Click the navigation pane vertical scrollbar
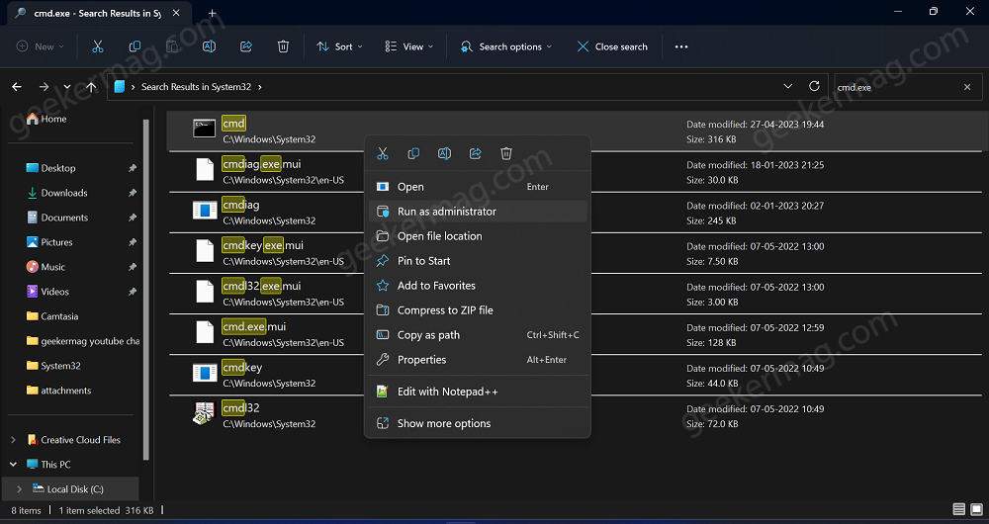 point(146,290)
